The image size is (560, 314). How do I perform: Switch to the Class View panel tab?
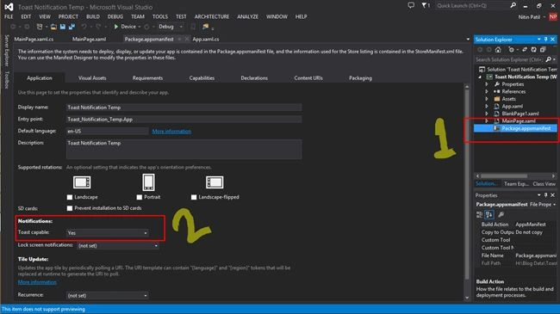pos(544,184)
